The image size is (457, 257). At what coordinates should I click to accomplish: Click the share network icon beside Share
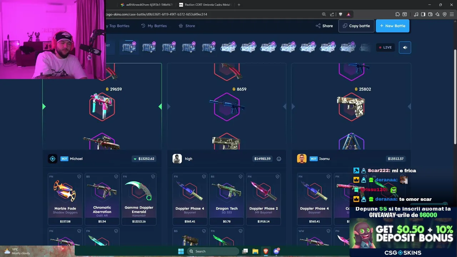(318, 26)
